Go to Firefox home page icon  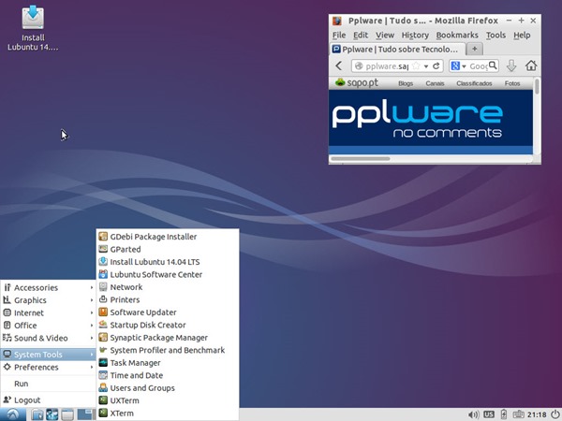[531, 65]
